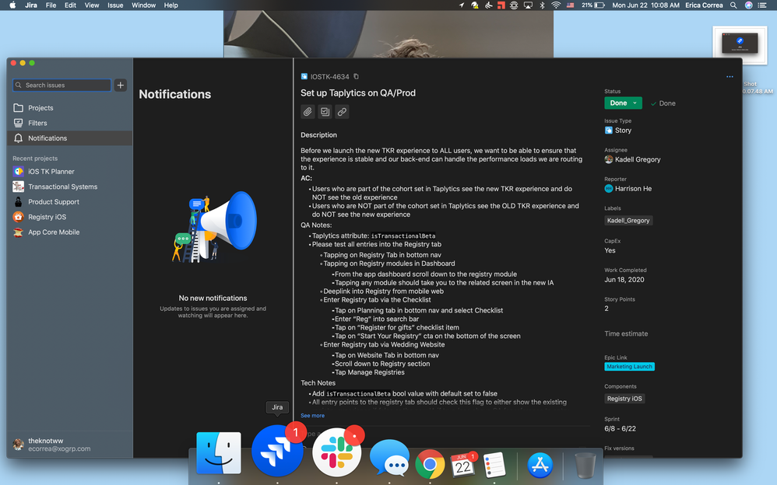Open Finder from the Dock
Image resolution: width=777 pixels, height=485 pixels.
219,453
